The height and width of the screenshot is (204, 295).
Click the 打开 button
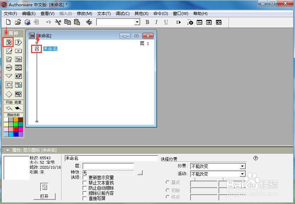(x=45, y=196)
